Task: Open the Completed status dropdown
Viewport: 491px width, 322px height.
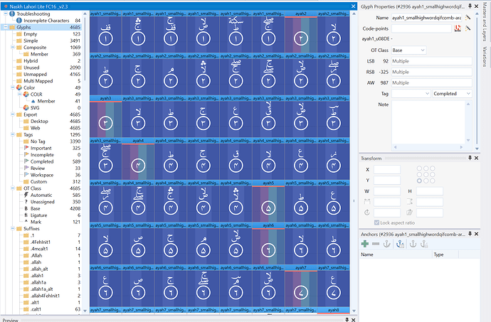Action: [452, 94]
